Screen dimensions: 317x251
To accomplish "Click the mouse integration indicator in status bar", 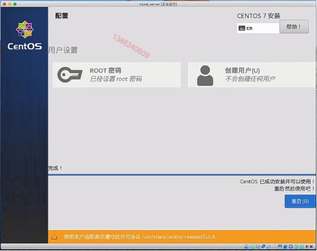I will pos(296,246).
